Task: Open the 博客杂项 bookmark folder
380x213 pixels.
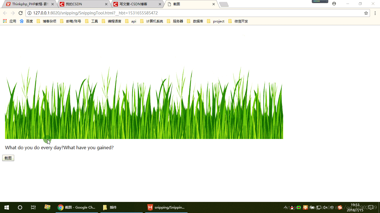Action: pos(46,21)
